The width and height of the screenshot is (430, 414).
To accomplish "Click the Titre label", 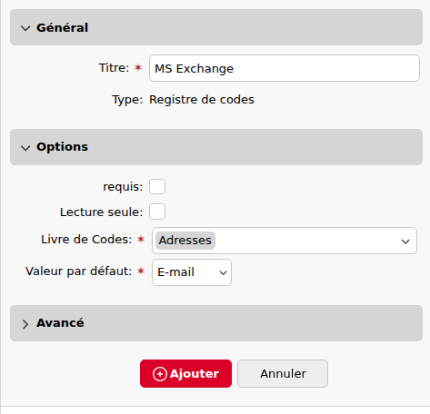I will (x=114, y=68).
